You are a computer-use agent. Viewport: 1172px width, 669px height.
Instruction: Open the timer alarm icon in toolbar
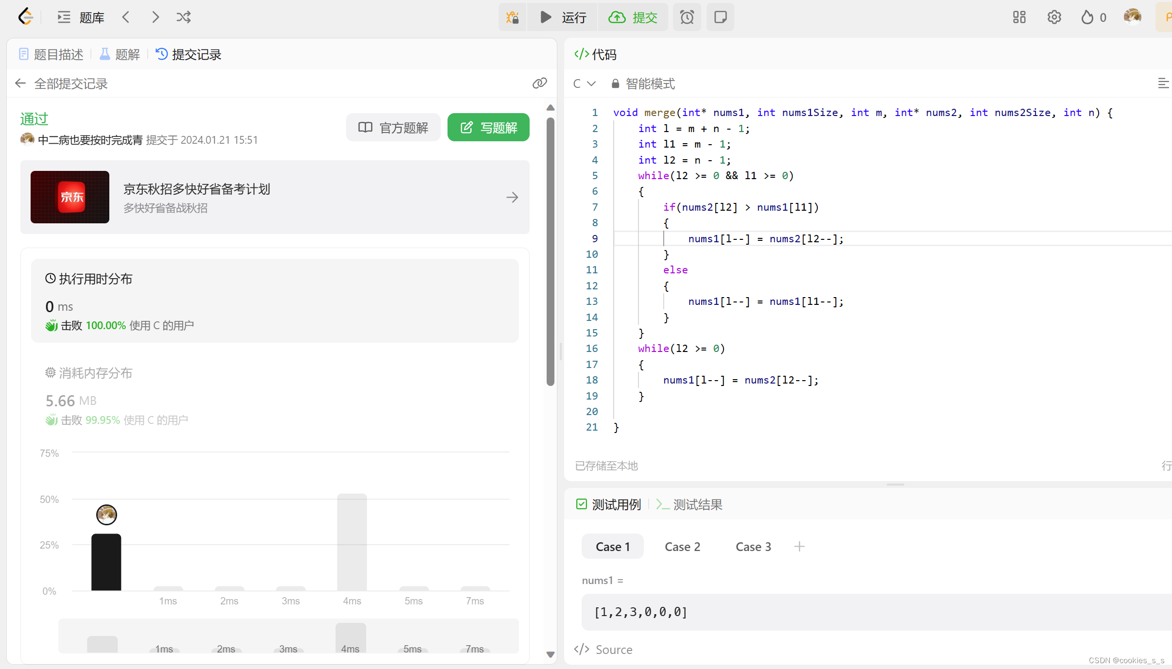tap(687, 17)
